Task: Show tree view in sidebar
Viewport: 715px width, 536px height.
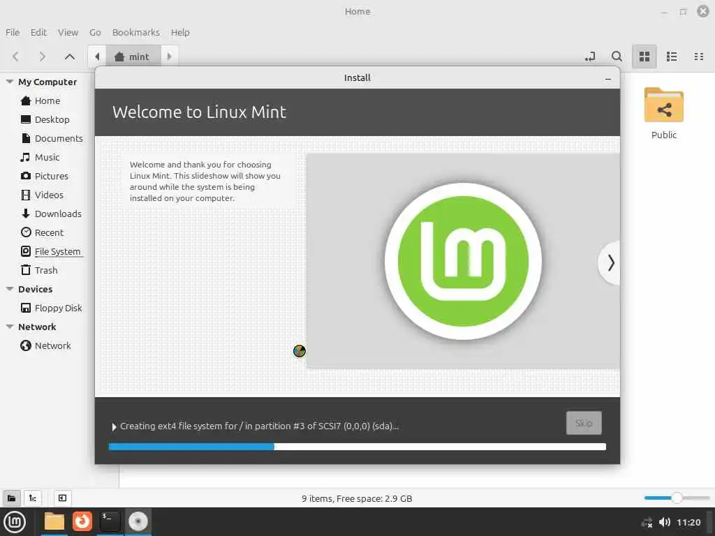Action: click(33, 498)
